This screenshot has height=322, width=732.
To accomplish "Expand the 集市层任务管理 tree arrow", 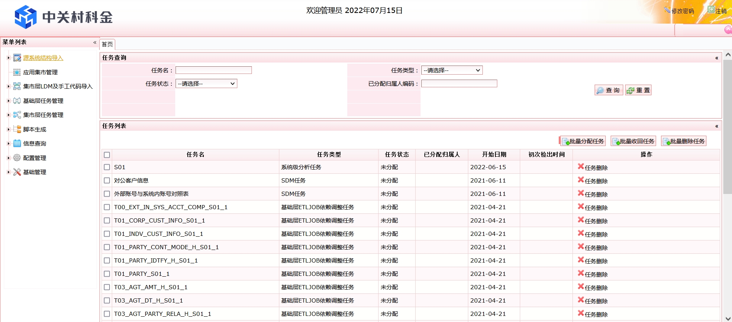I will (8, 115).
